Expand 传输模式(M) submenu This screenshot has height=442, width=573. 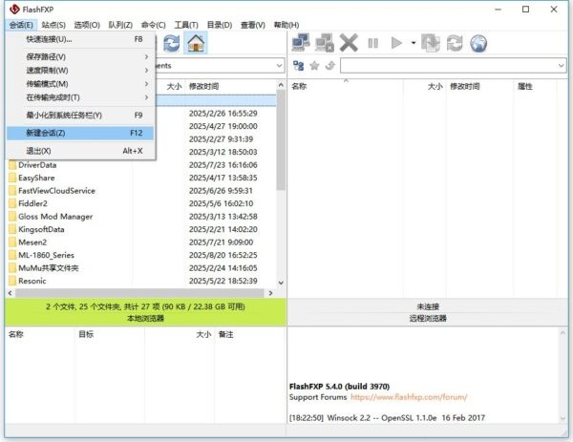pyautogui.click(x=79, y=84)
